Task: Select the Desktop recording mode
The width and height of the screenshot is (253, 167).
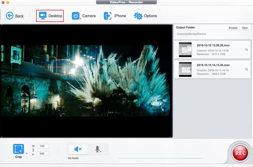Action: [x=50, y=16]
